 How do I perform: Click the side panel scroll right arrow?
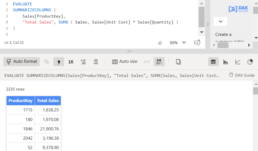click(x=249, y=45)
